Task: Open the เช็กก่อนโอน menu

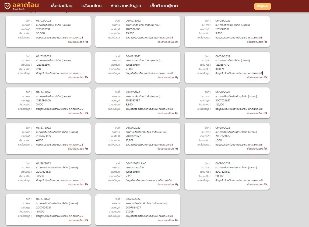Action: pos(61,6)
